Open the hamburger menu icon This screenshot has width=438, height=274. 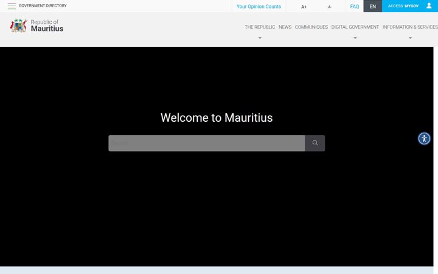[12, 6]
